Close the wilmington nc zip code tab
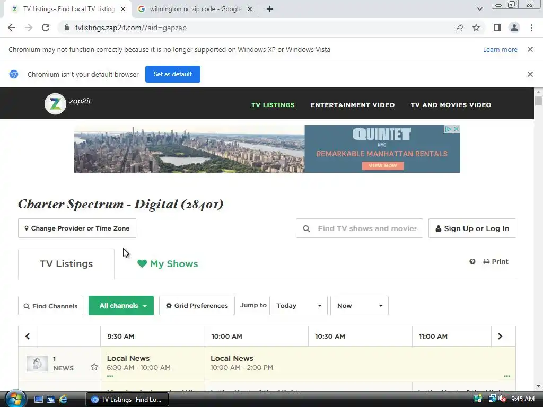Viewport: 543px width, 407px height. click(x=250, y=9)
